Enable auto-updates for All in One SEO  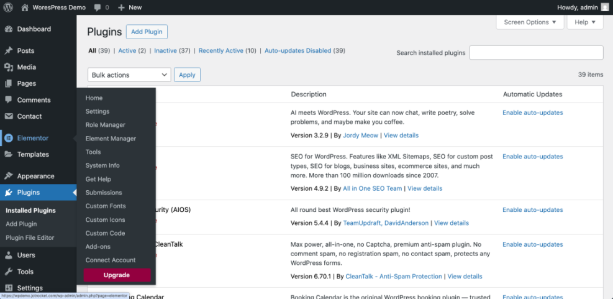click(x=532, y=157)
